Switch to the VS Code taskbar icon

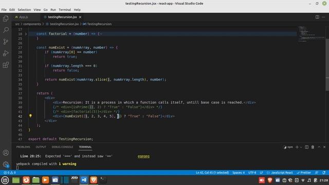tap(84, 180)
